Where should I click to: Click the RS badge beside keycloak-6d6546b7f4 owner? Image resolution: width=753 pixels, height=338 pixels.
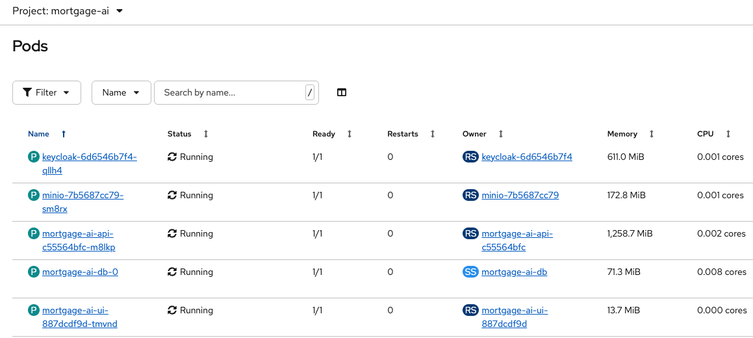(x=470, y=157)
